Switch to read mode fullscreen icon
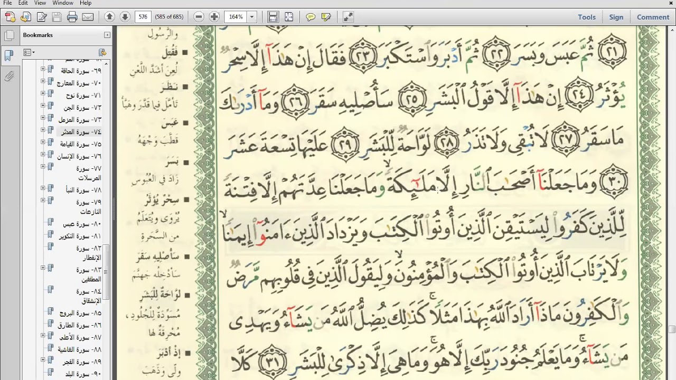676x380 pixels. pyautogui.click(x=348, y=17)
